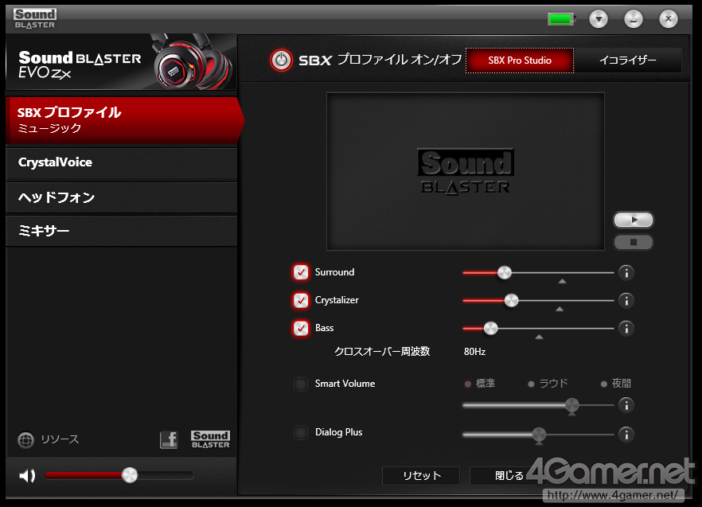Enable the Smart Volume checkbox
The height and width of the screenshot is (507, 702).
click(301, 384)
